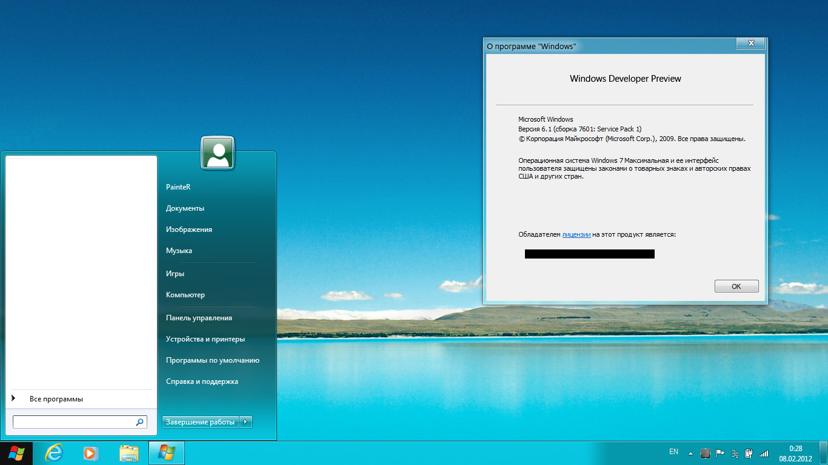Click the power battery tray icon
Image resolution: width=828 pixels, height=465 pixels.
[749, 453]
